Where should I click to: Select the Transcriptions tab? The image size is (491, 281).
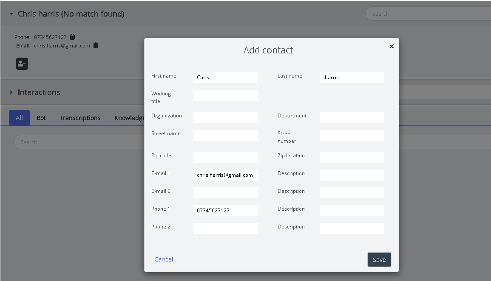(80, 118)
